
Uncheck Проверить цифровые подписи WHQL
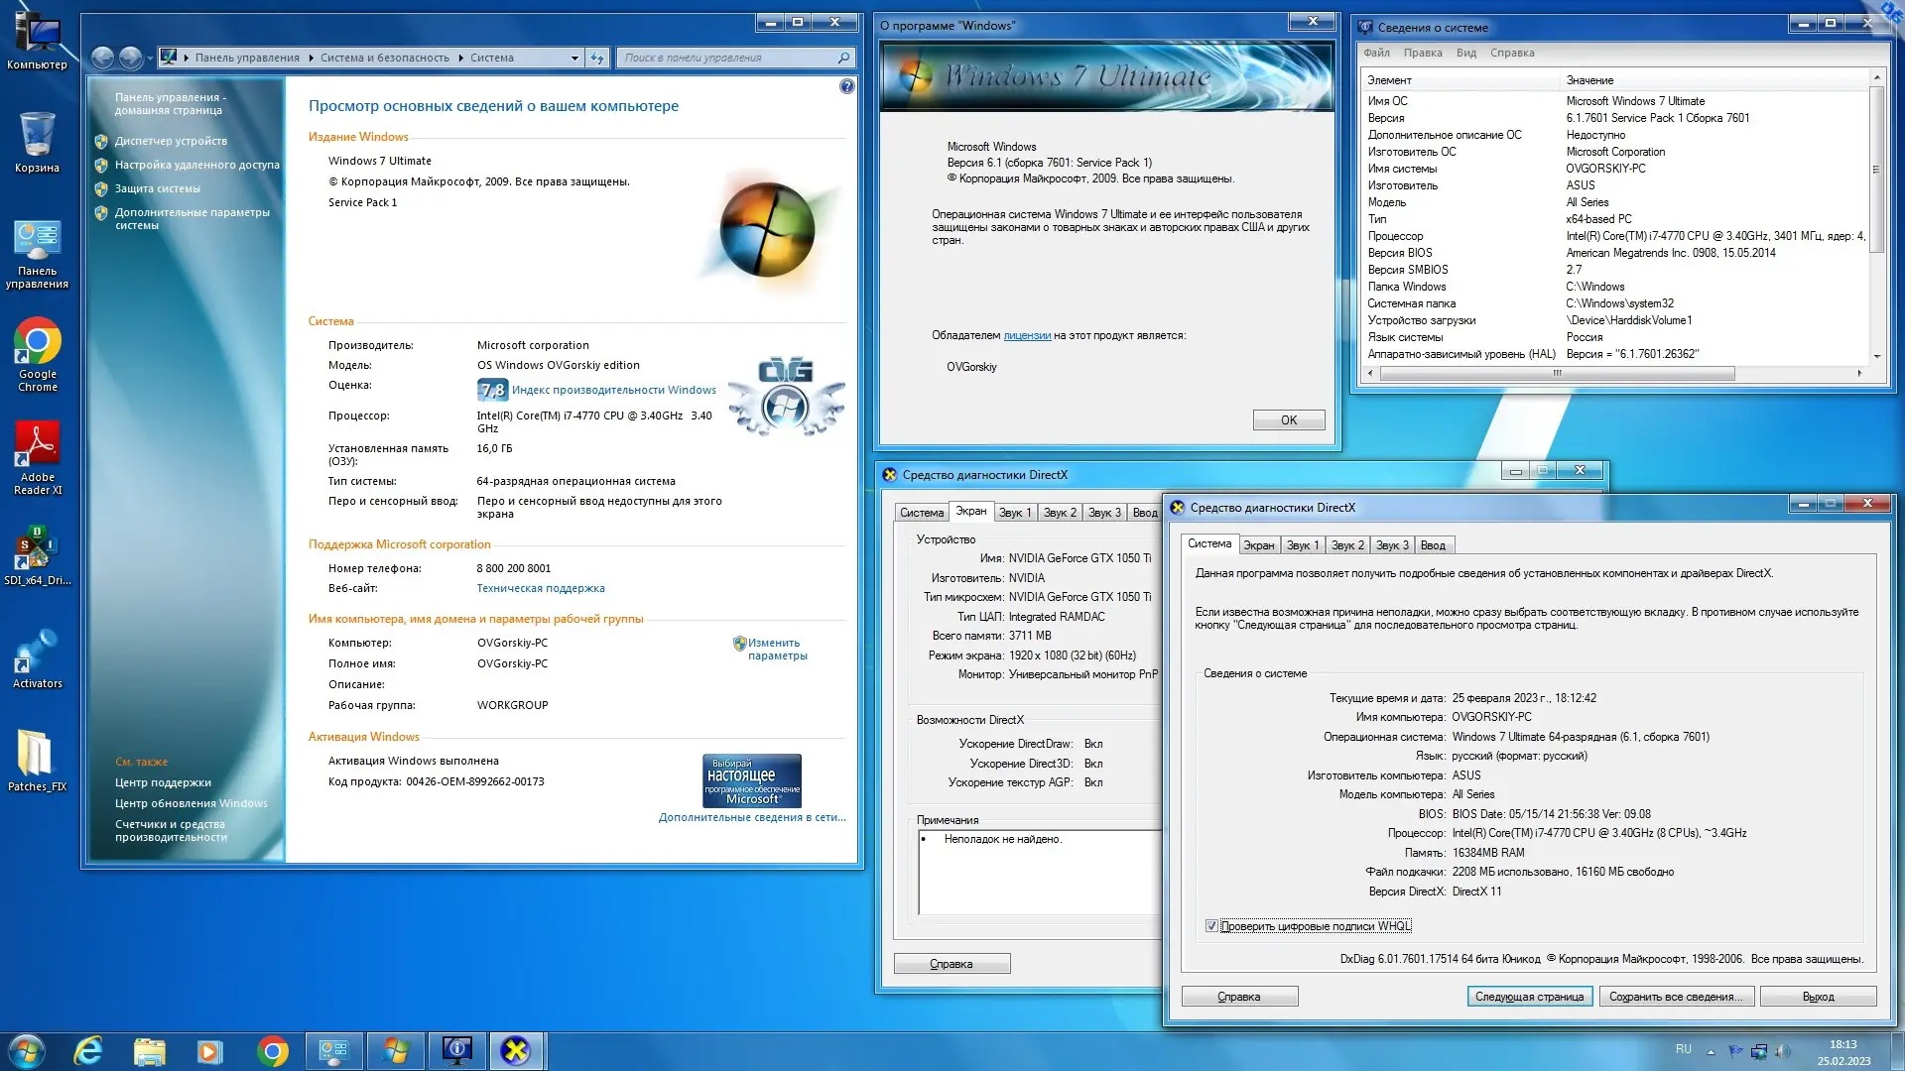pos(1211,925)
